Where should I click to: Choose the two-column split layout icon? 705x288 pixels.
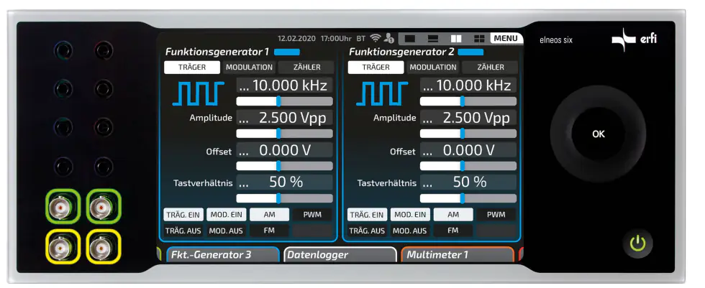455,38
